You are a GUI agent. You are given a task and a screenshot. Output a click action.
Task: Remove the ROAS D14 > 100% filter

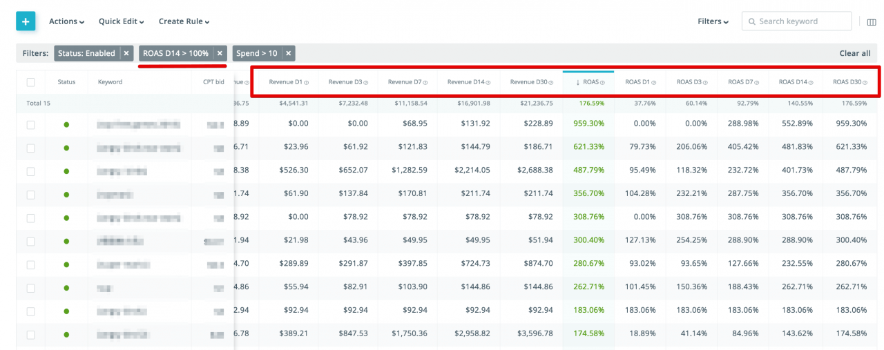[220, 53]
